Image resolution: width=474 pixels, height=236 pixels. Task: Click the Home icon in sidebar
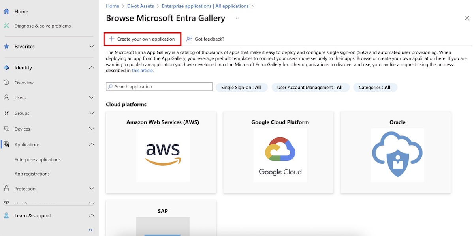coord(6,11)
